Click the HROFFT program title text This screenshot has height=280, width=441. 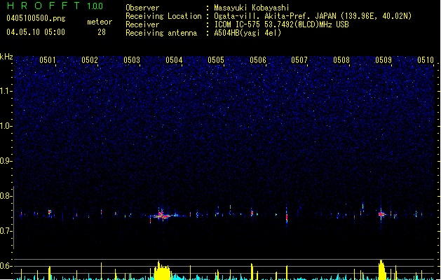[43, 6]
